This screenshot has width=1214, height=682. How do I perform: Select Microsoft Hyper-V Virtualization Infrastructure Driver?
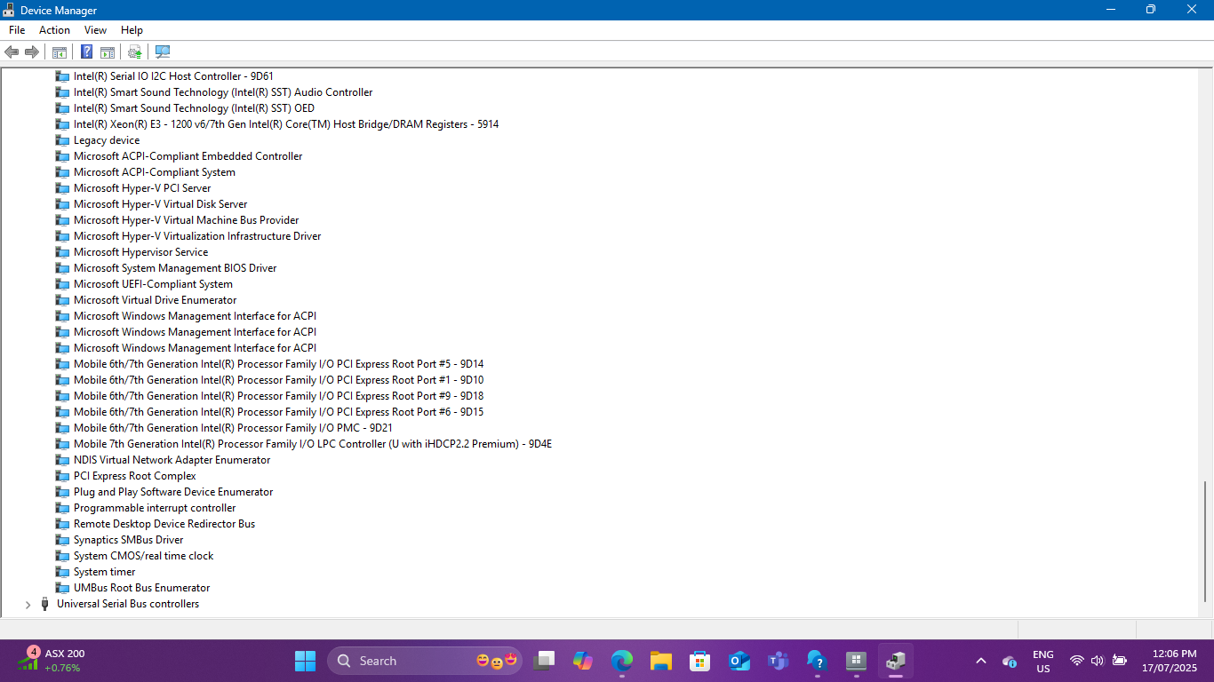tap(197, 236)
